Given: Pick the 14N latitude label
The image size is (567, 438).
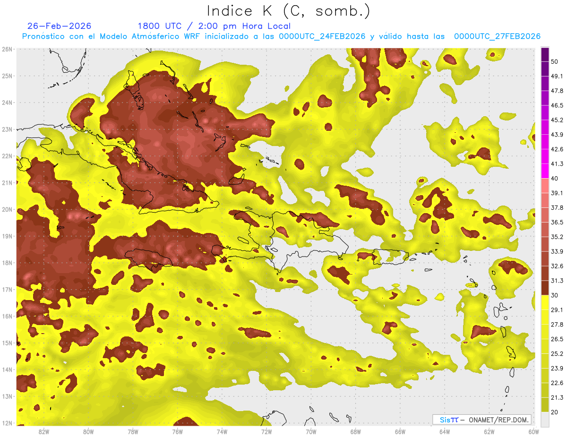Looking at the screenshot, I should point(7,369).
